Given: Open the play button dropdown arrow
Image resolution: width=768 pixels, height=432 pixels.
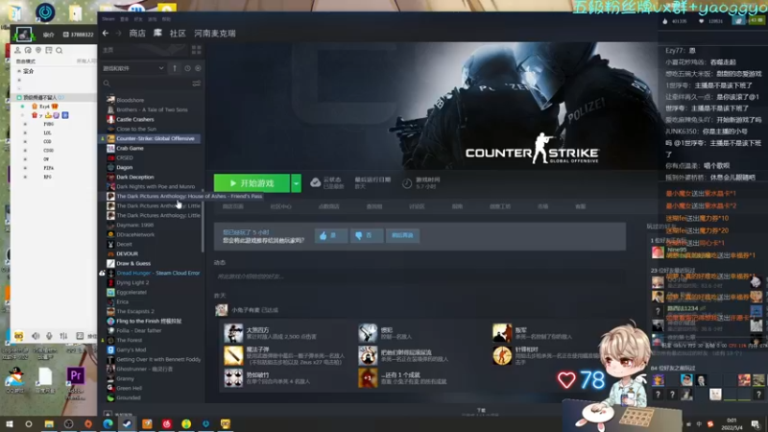Looking at the screenshot, I should [x=296, y=183].
